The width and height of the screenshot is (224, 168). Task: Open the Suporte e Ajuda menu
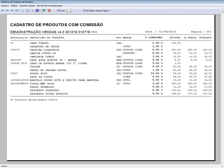[27, 6]
